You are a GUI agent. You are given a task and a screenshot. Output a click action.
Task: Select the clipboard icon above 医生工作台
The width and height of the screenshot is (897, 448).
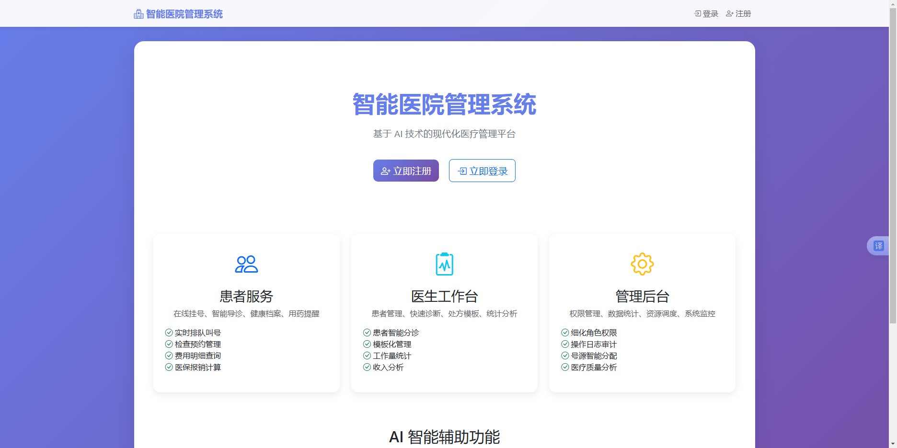click(x=444, y=264)
